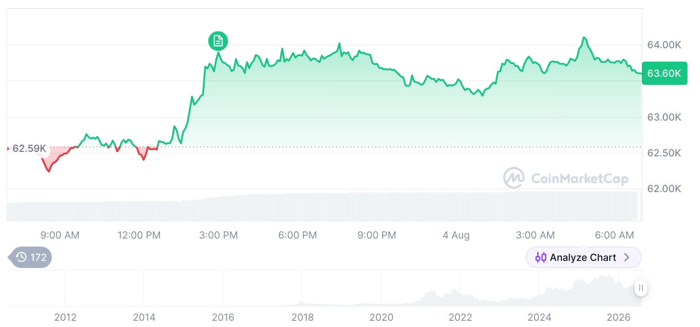The image size is (700, 327).
Task: Click the 62.59K opening price label
Action: pos(29,148)
